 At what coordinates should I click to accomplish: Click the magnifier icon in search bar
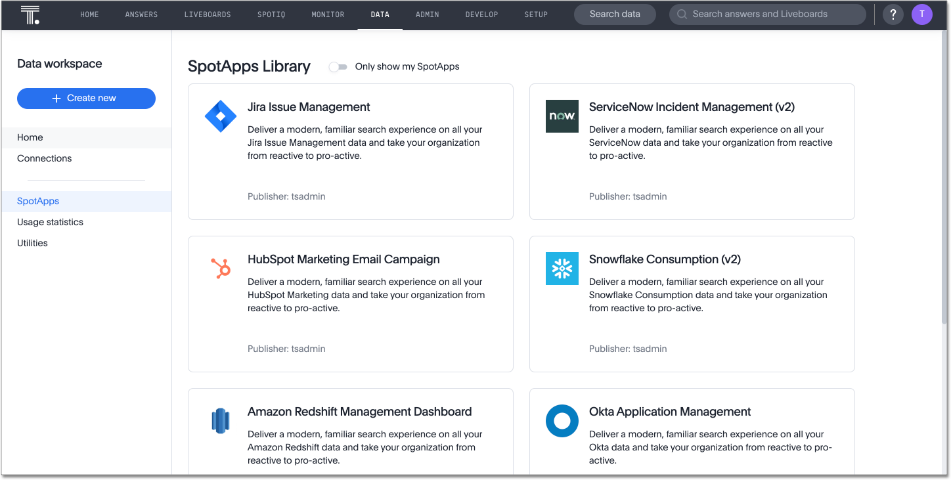coord(682,14)
